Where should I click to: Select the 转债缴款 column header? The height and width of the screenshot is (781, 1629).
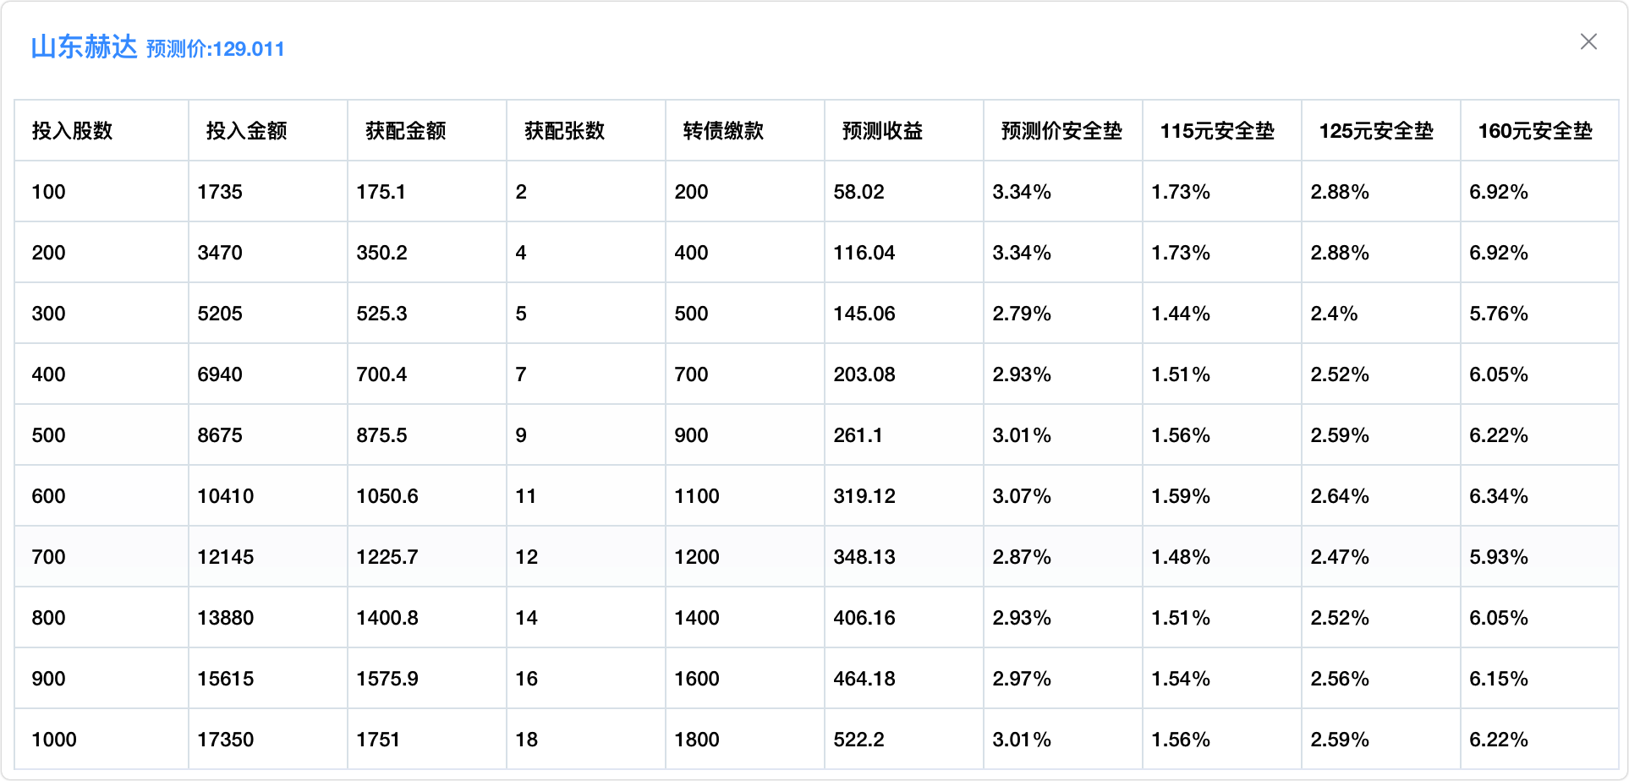click(x=723, y=131)
